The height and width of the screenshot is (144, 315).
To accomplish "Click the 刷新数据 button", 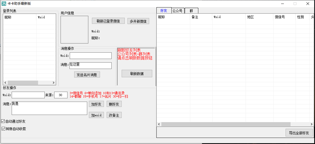I will (137, 74).
